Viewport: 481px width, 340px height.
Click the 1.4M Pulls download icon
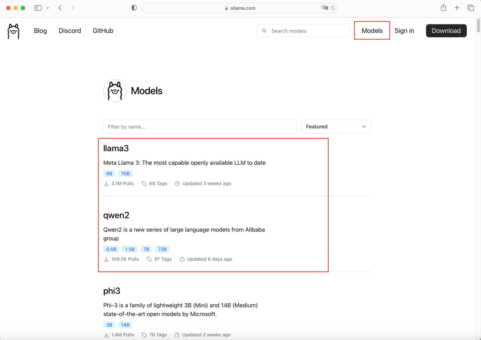106,335
